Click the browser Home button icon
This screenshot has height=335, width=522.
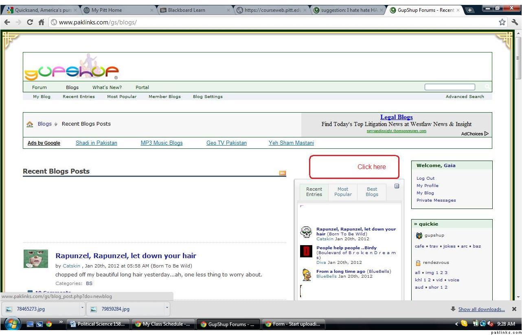[41, 22]
